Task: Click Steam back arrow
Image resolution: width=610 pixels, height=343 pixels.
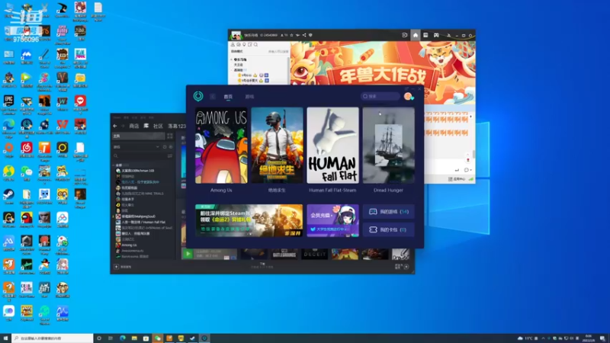Action: [x=115, y=126]
